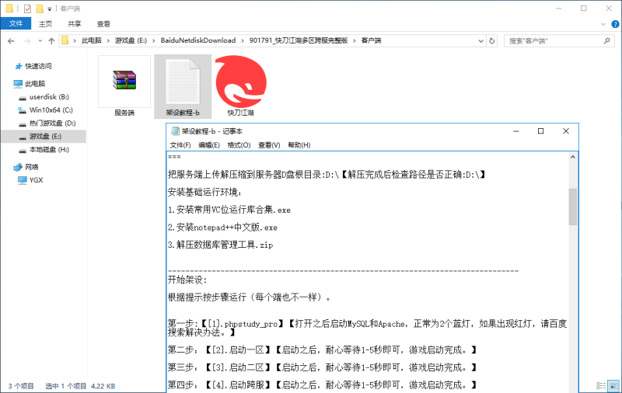Click the search magnifier icon
Viewport: 622px width, 393px height.
(x=609, y=40)
